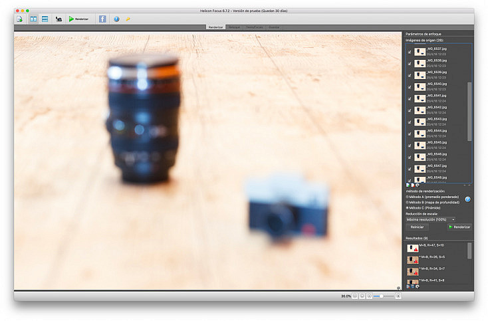Image resolution: width=488 pixels, height=321 pixels.
Task: Click the license key icon
Action: [x=128, y=19]
